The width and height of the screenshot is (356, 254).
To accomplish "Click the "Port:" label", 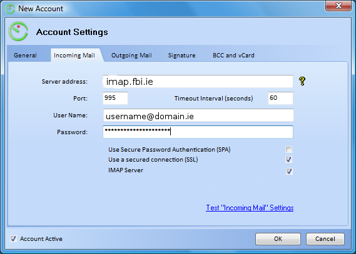I will 80,99.
